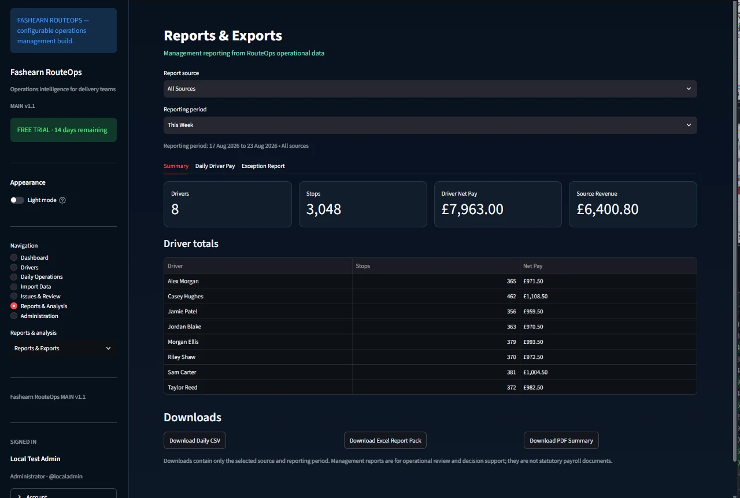Viewport: 740px width, 498px height.
Task: Click the page vertical scrollbar
Action: point(736,231)
